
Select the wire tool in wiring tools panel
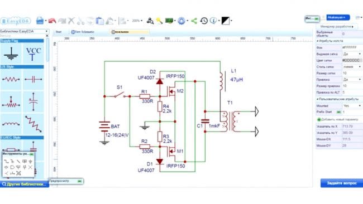(x=6, y=162)
